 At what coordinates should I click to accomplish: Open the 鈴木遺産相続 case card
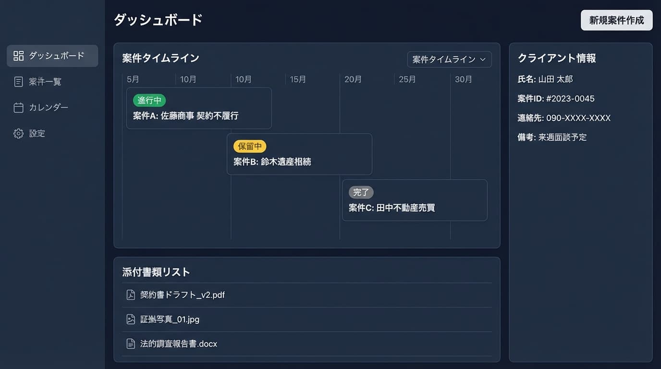coord(299,154)
